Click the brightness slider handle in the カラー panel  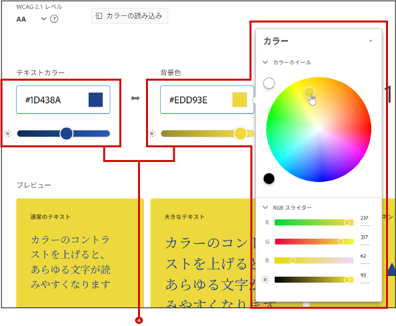tap(347, 279)
